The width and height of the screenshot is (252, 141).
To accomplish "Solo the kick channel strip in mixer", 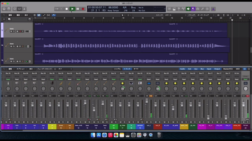I will (x=19, y=122).
